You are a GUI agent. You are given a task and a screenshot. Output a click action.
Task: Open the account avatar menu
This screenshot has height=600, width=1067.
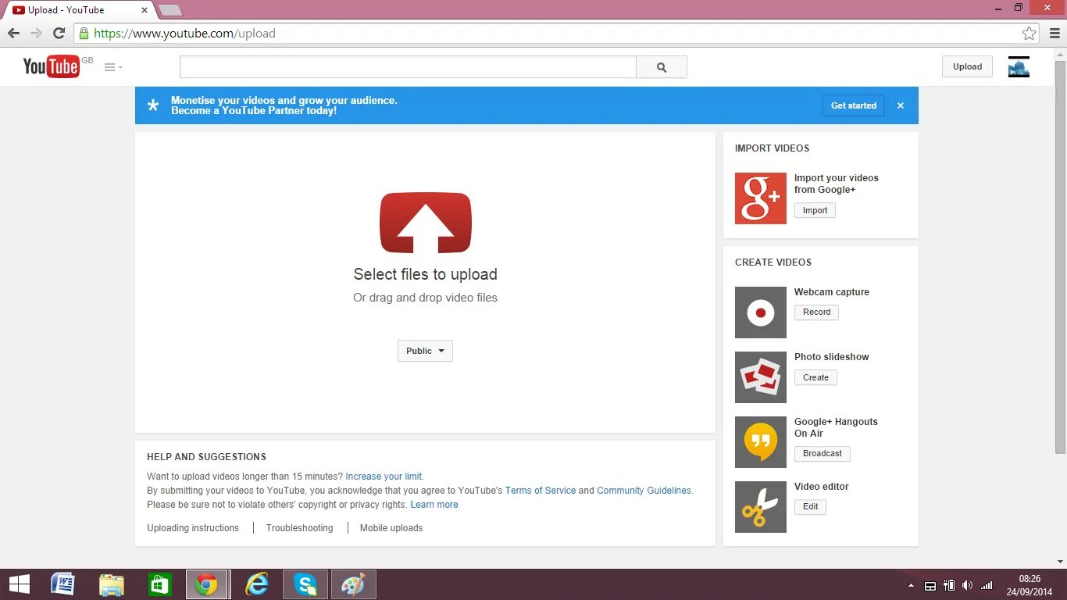click(1019, 67)
